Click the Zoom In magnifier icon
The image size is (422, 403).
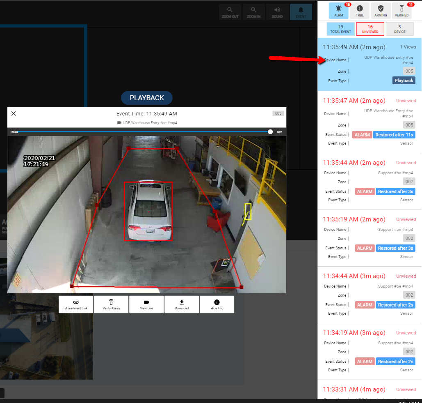click(x=253, y=10)
